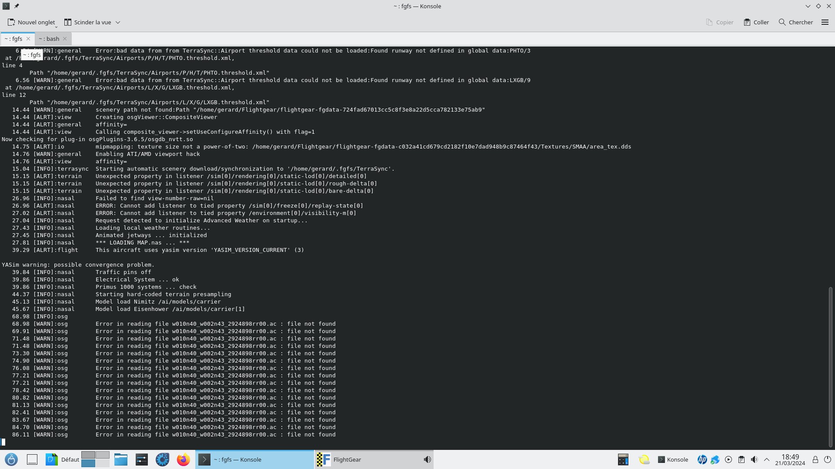Click the audio indicator on FlightGear task
This screenshot has height=469, width=835.
[428, 459]
